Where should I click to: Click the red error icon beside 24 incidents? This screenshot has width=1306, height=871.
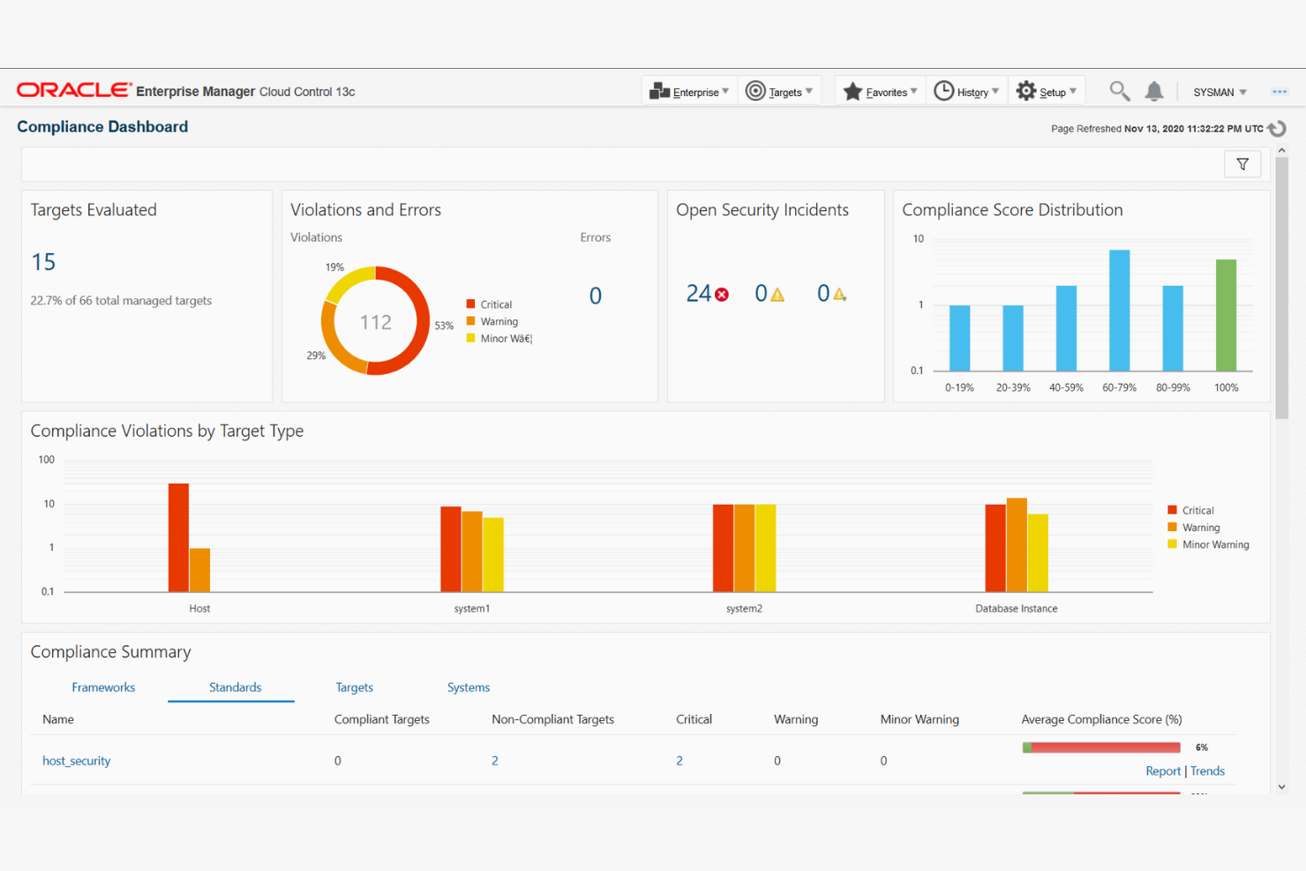click(x=722, y=294)
